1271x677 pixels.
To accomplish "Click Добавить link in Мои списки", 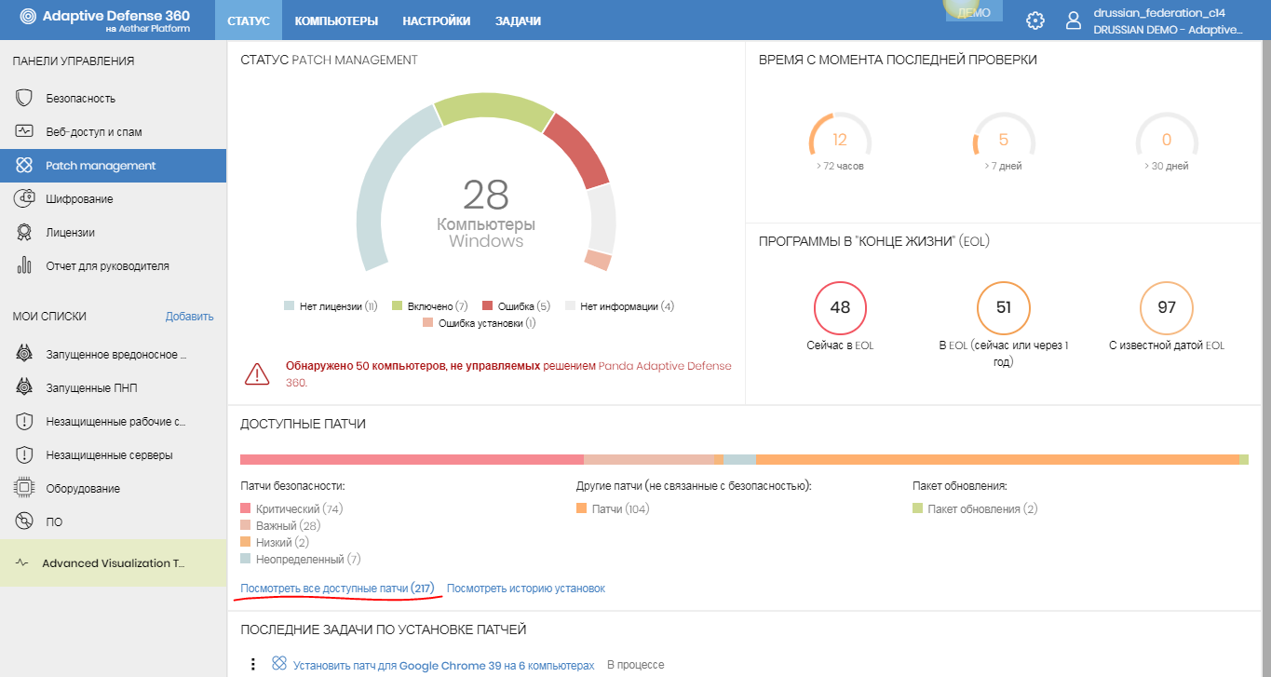I will pyautogui.click(x=189, y=317).
